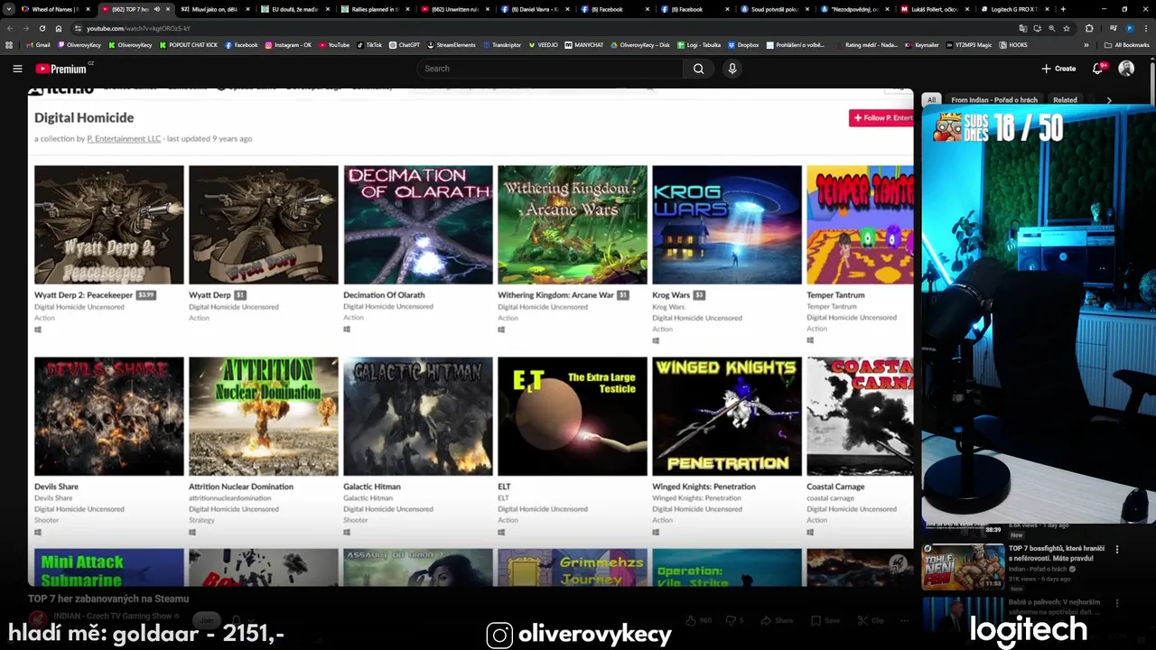Click the ELT game title
This screenshot has width=1156, height=650.
pyautogui.click(x=504, y=487)
